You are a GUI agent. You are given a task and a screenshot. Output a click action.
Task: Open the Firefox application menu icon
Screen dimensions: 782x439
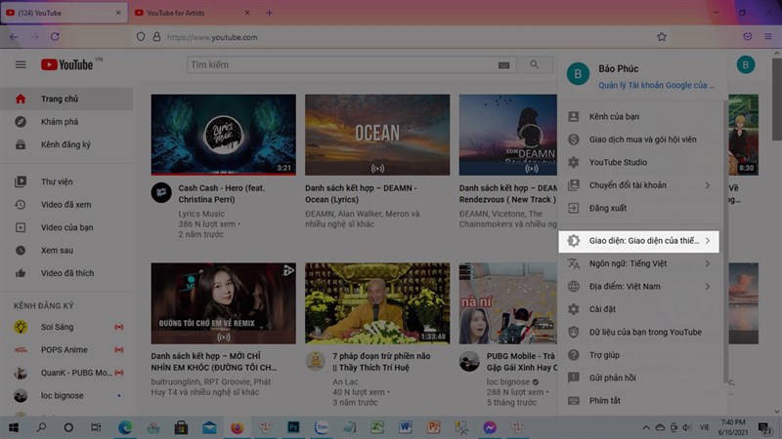[768, 37]
